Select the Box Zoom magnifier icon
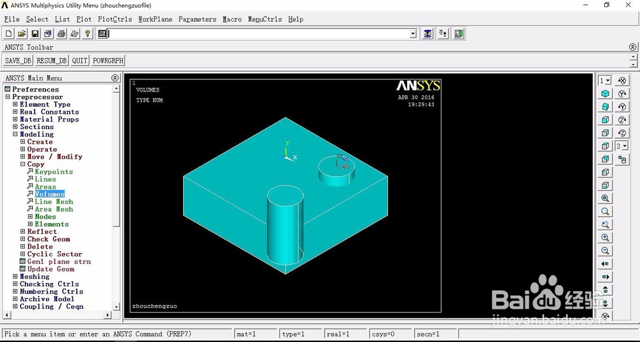The image size is (640, 342). [x=605, y=212]
